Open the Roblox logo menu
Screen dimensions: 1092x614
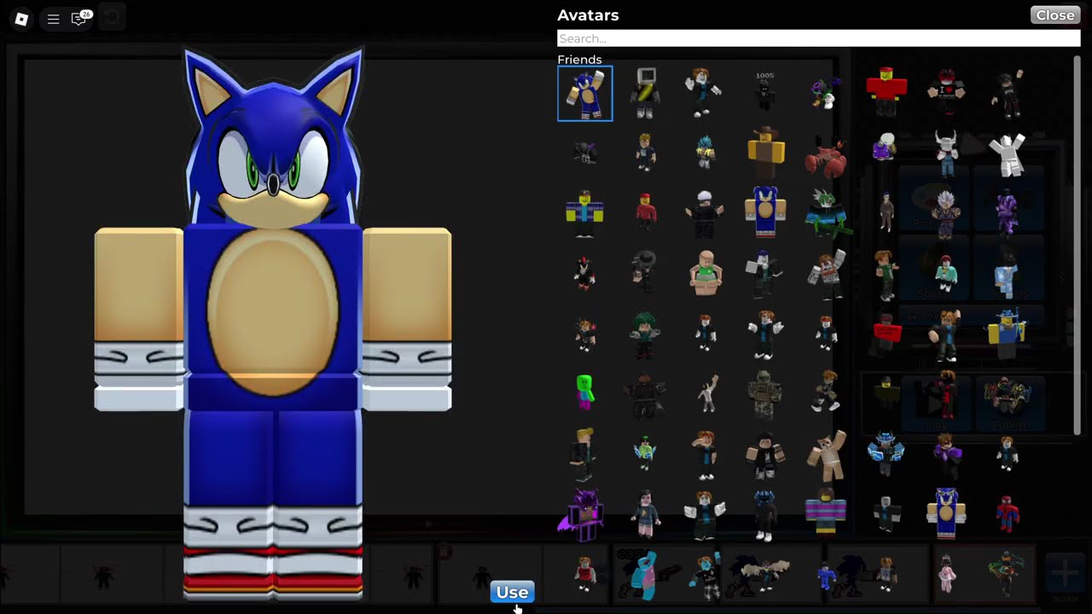pyautogui.click(x=21, y=19)
